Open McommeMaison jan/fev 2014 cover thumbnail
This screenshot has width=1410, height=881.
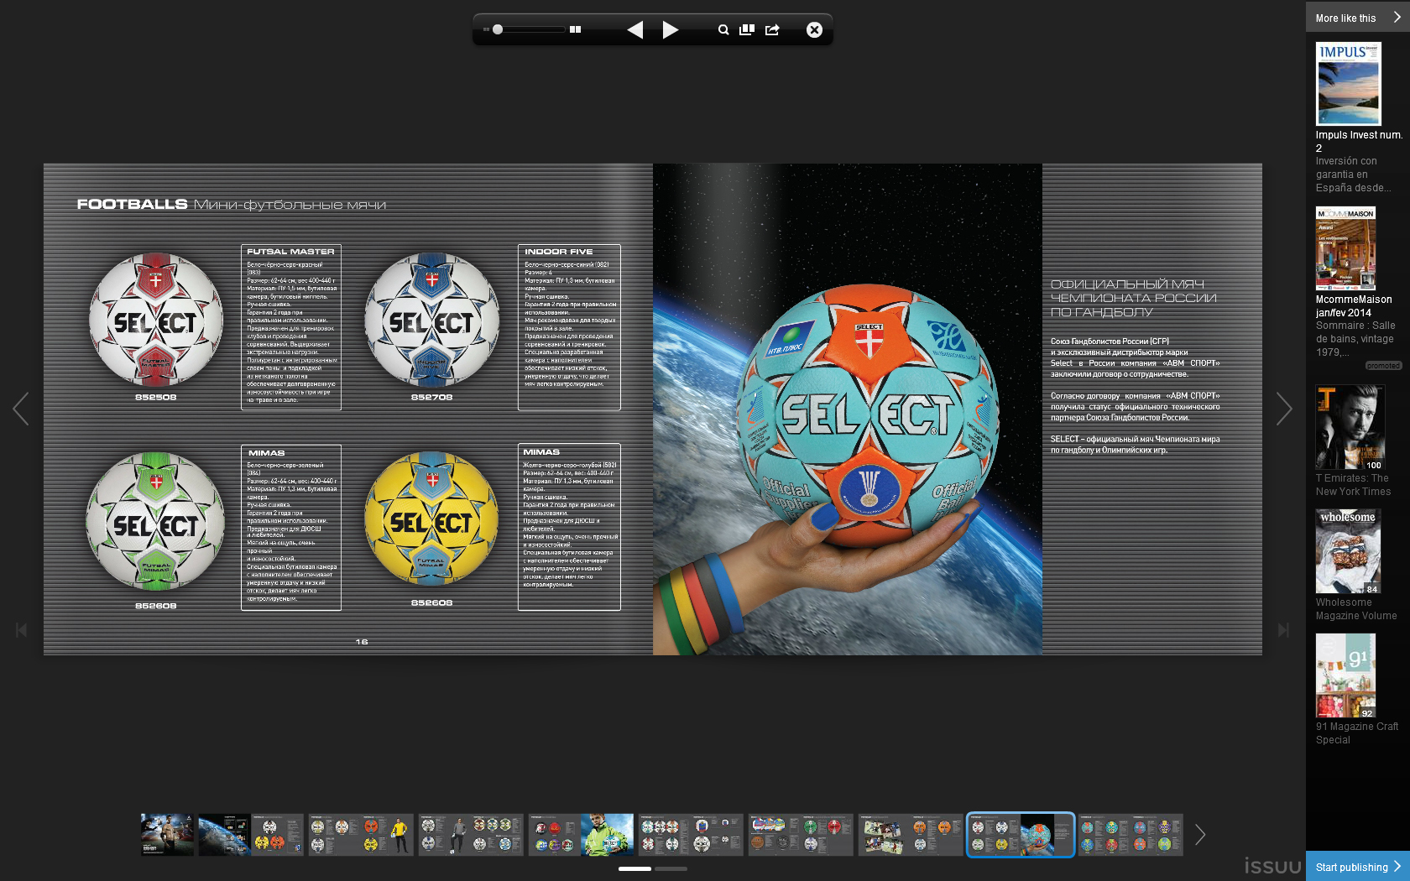pos(1345,248)
